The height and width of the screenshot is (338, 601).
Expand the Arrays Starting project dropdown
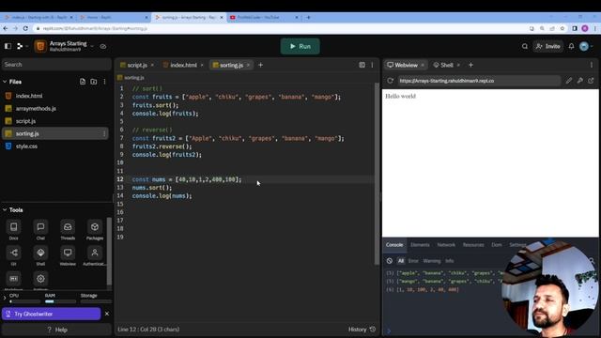click(92, 46)
